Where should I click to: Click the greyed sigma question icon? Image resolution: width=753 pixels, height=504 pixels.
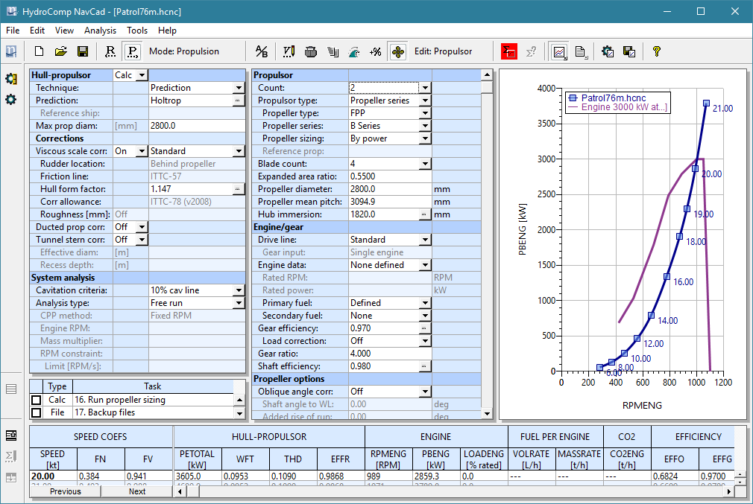coord(531,51)
